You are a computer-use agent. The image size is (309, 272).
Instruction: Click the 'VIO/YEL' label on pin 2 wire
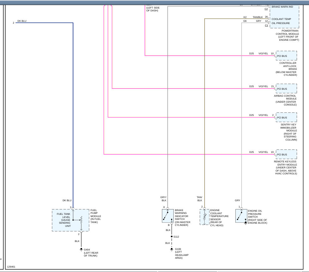[x=263, y=115]
